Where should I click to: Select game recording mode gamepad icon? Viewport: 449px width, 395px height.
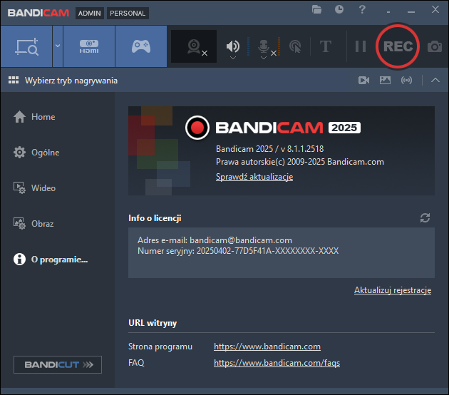141,46
